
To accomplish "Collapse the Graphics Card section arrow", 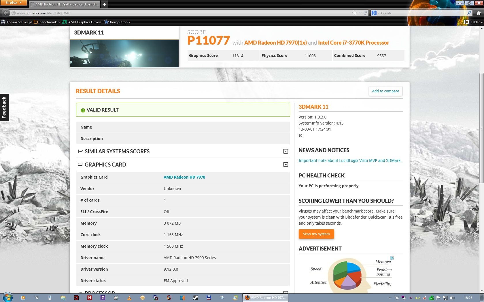I will point(286,165).
